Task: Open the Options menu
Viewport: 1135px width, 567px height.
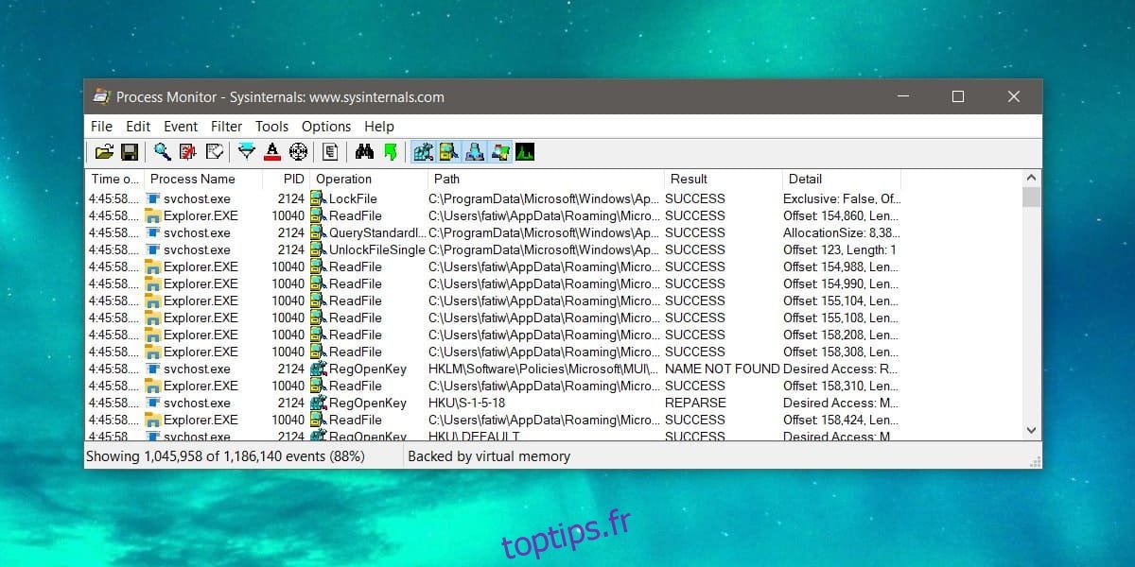Action: (326, 127)
